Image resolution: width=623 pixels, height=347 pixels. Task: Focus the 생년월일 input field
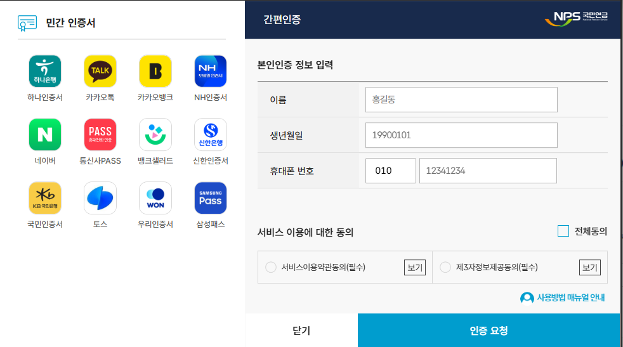(461, 135)
